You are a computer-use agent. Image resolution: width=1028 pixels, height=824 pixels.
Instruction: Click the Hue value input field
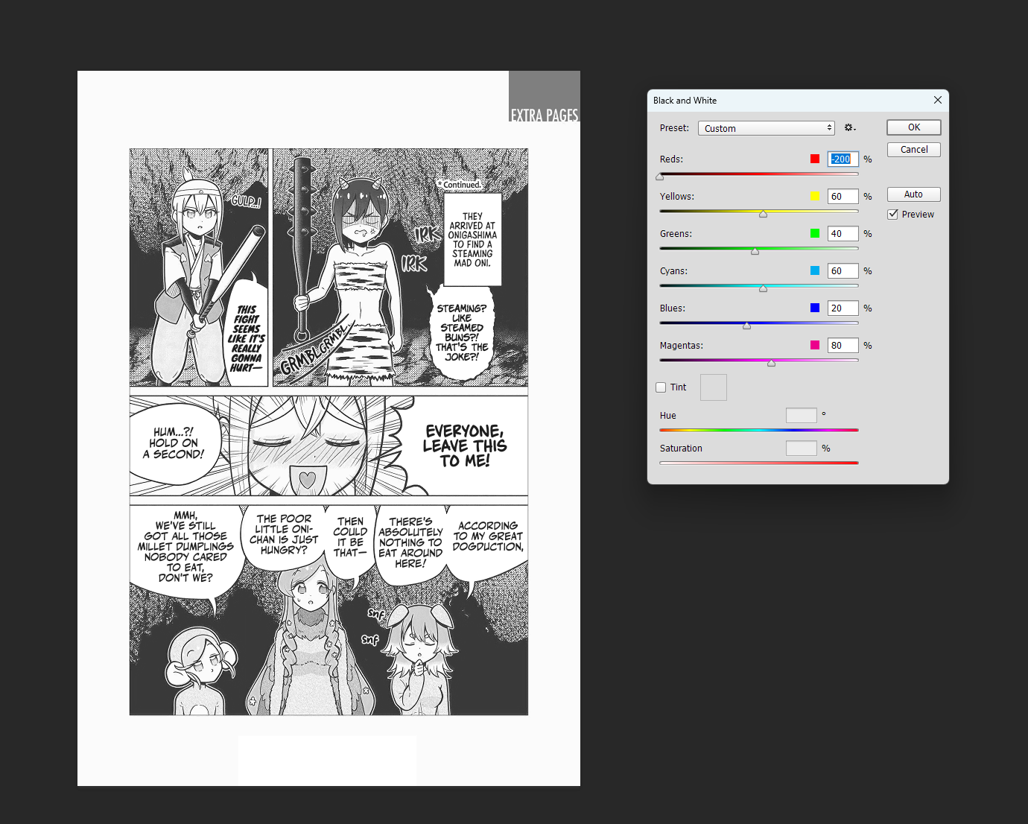[x=802, y=416]
